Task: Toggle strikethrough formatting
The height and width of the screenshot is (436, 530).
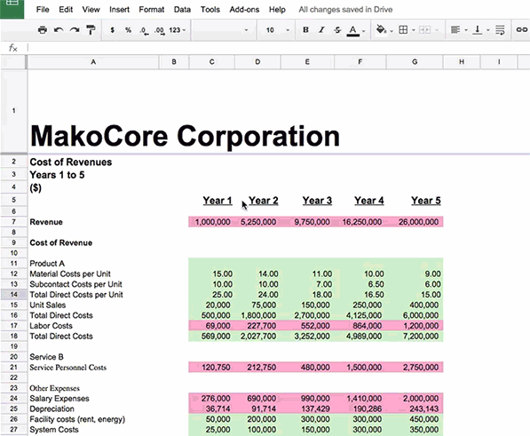Action: click(337, 30)
